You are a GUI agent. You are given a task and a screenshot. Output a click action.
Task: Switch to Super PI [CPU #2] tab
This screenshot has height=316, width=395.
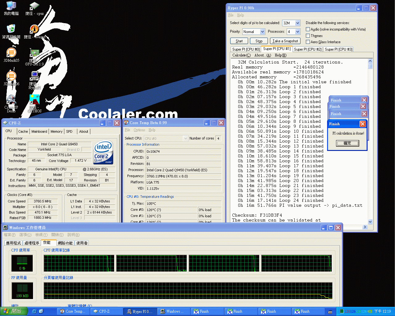coord(308,49)
